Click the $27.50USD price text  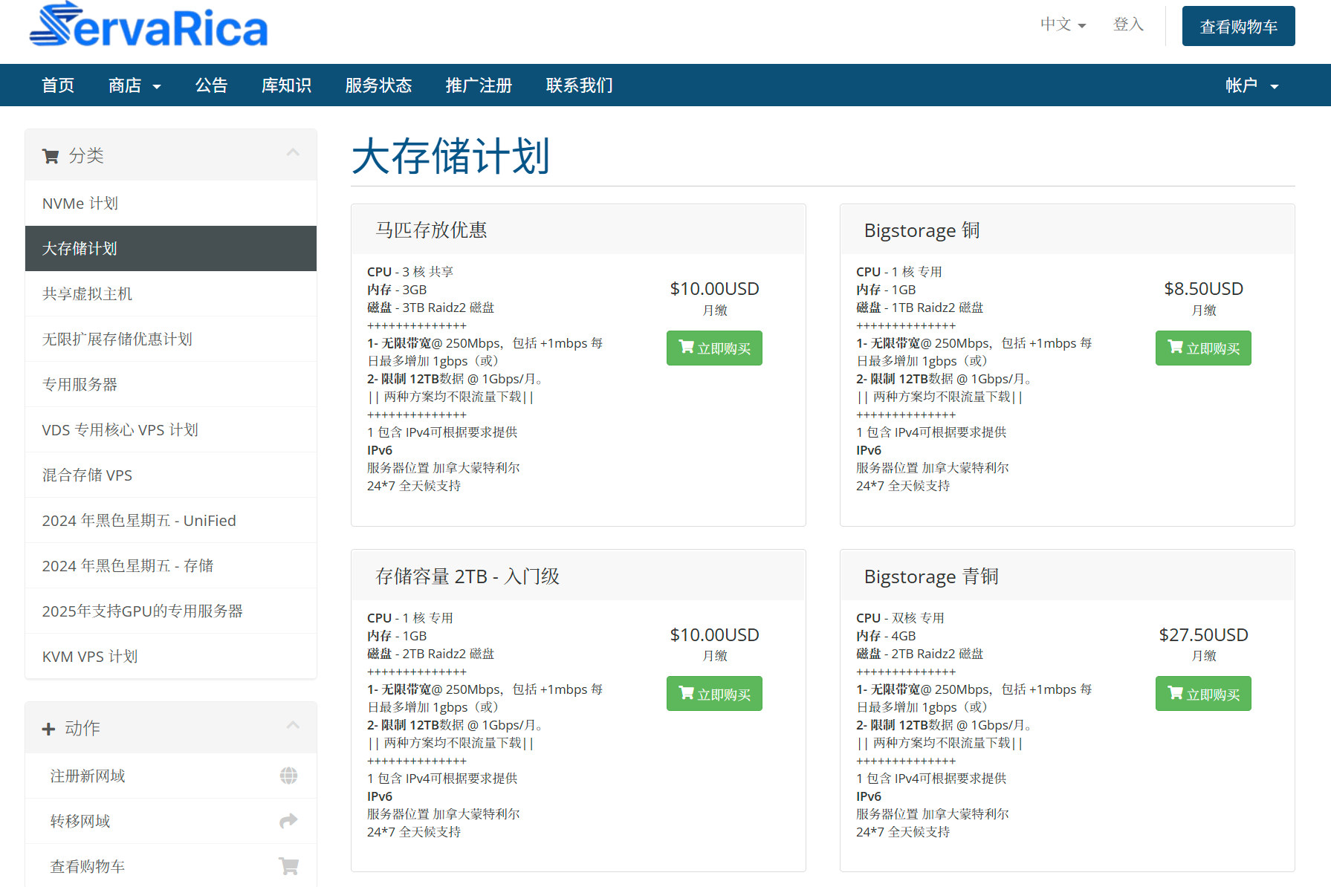[x=1203, y=635]
